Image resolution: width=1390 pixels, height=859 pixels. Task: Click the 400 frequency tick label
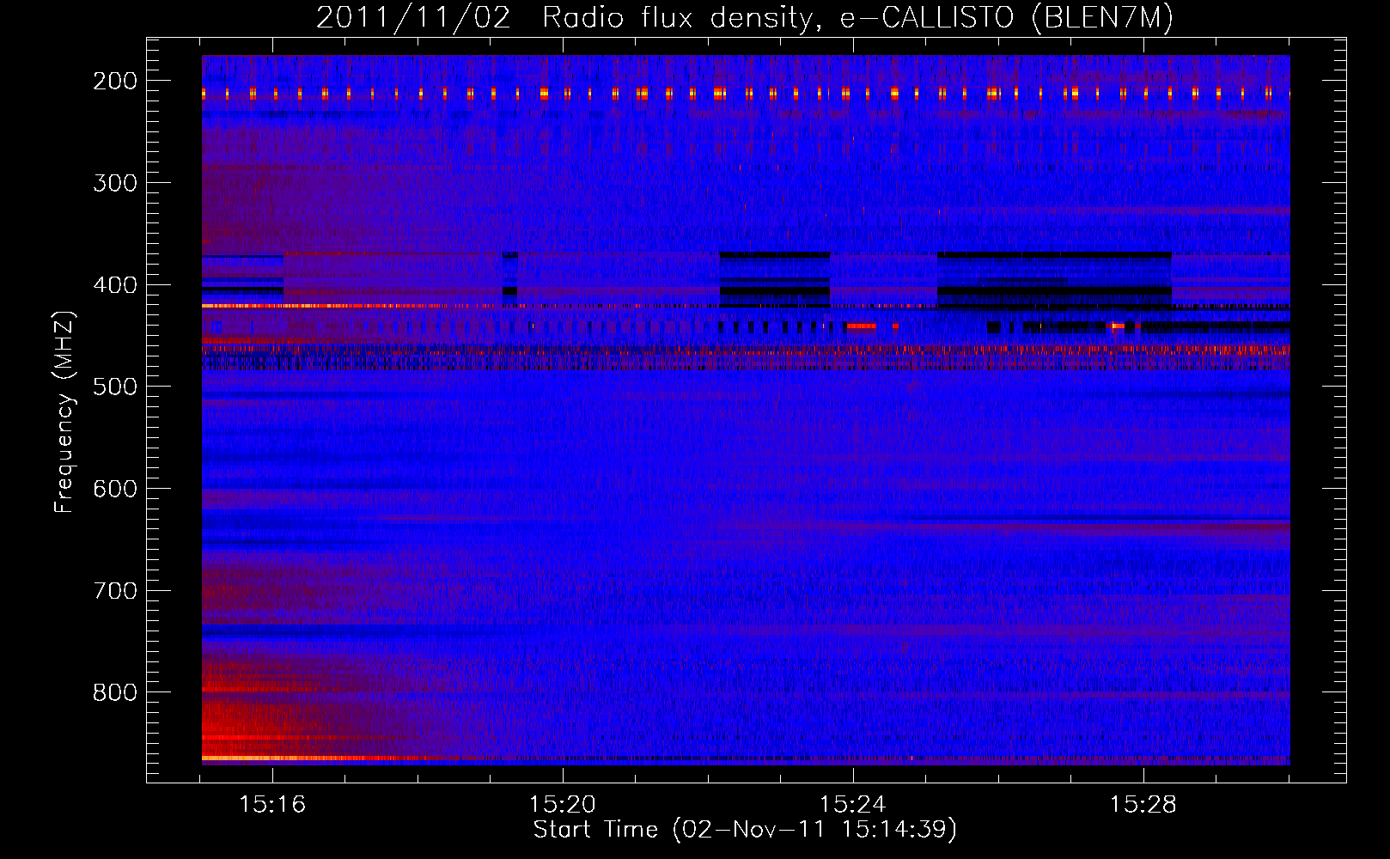[x=115, y=285]
